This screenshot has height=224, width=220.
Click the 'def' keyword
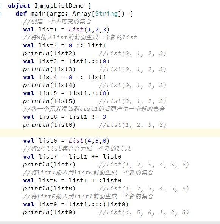[21, 14]
